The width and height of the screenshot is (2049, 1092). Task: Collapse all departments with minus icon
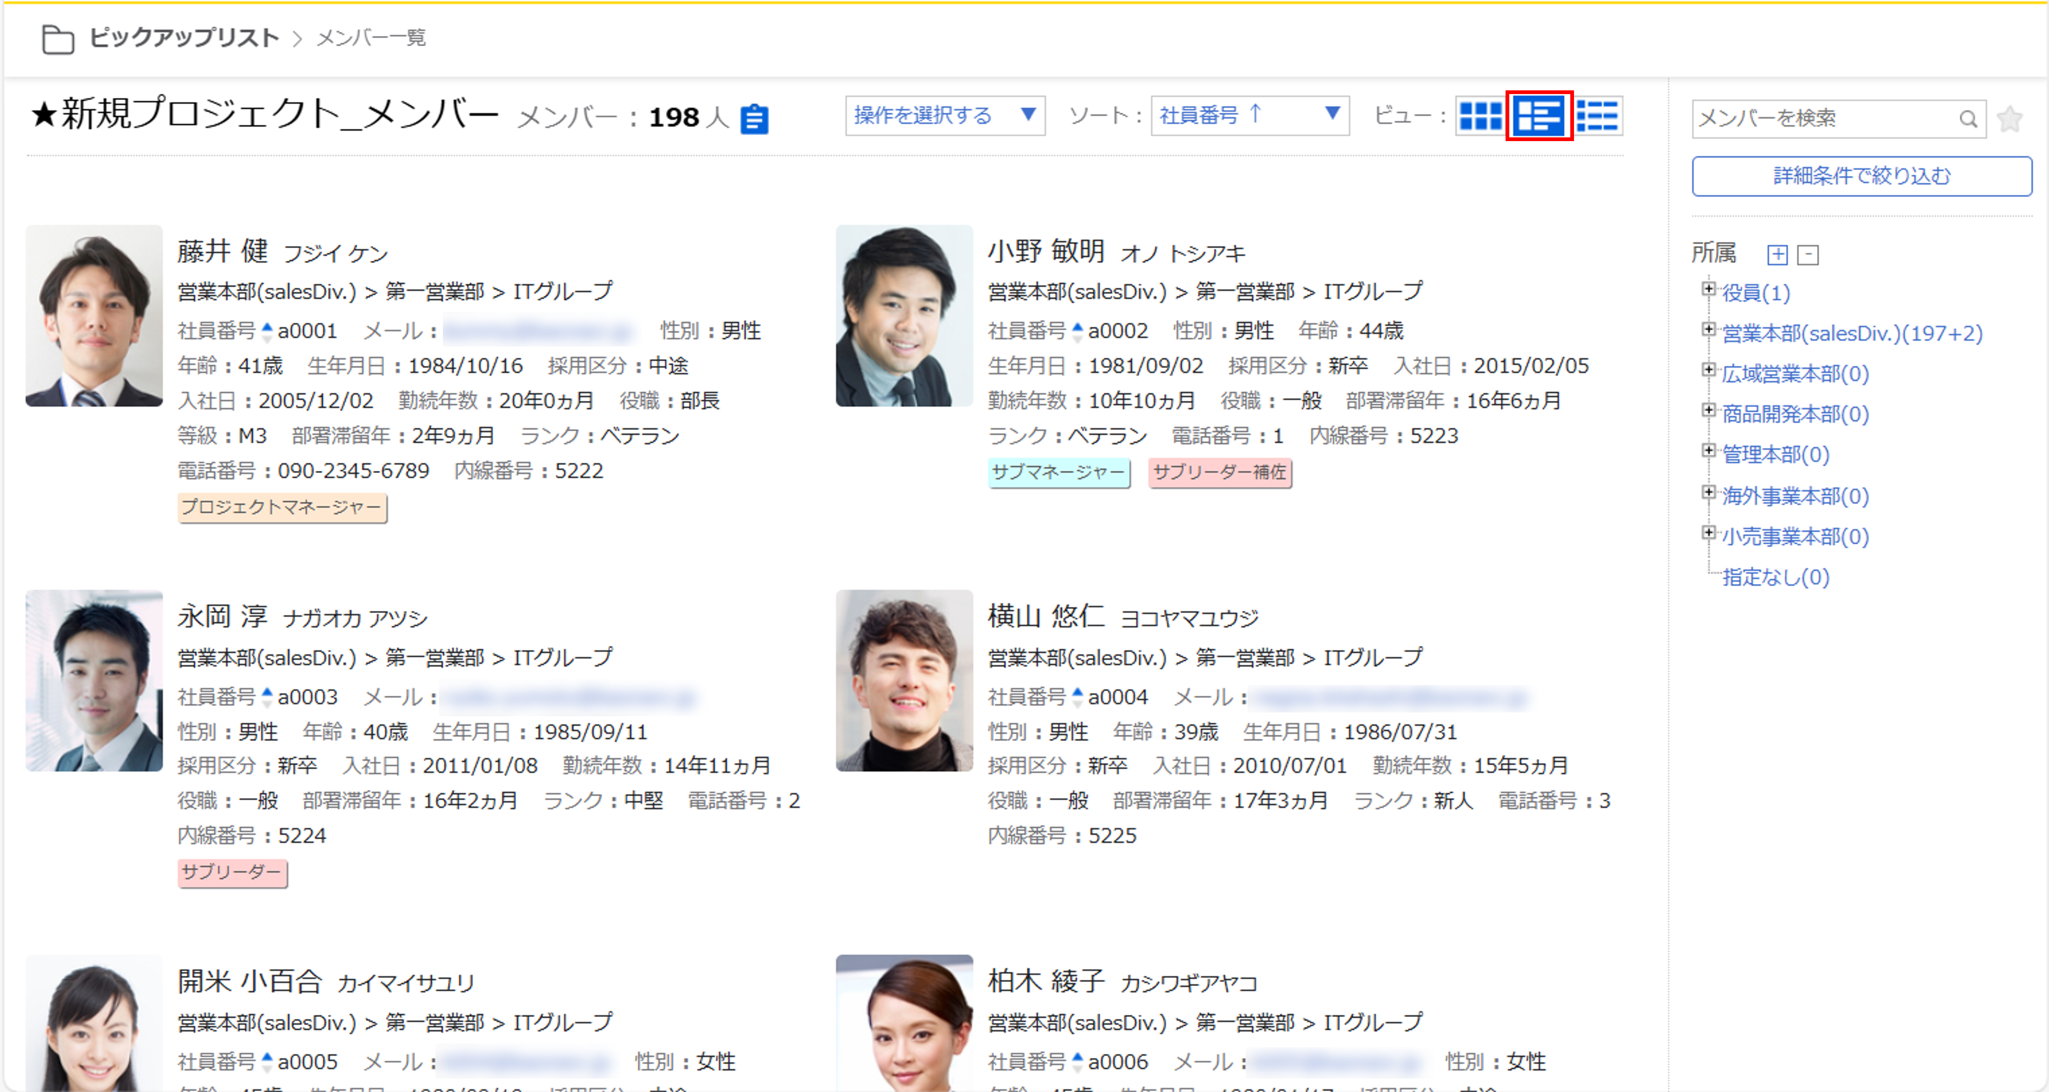[x=1808, y=255]
